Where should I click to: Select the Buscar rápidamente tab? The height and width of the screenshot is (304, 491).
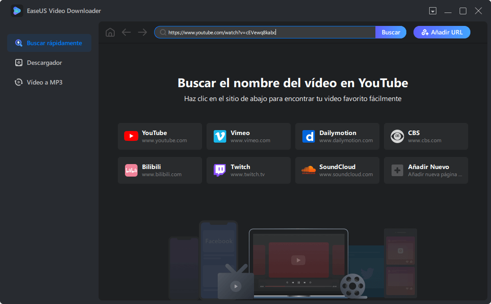[49, 43]
